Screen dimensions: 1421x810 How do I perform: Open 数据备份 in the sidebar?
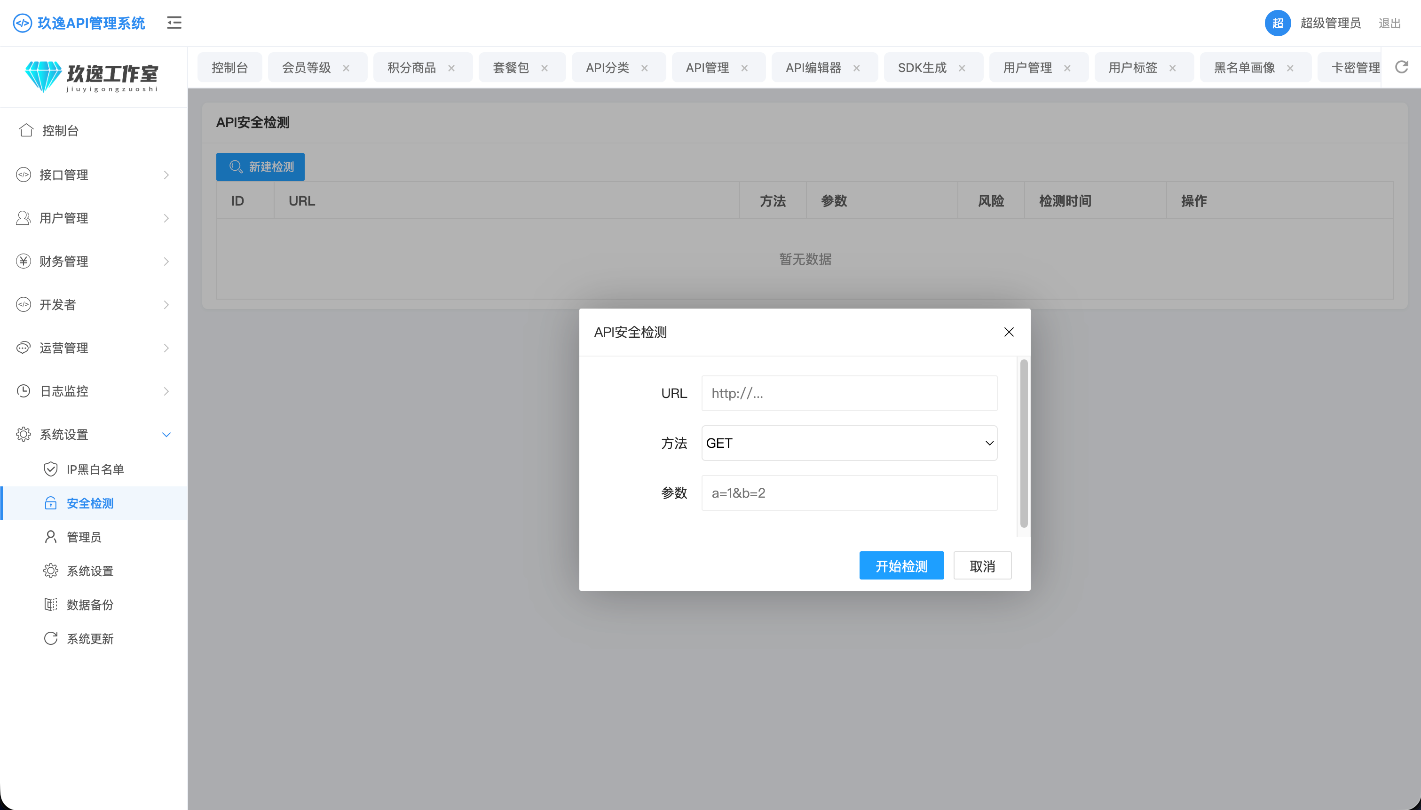95,605
